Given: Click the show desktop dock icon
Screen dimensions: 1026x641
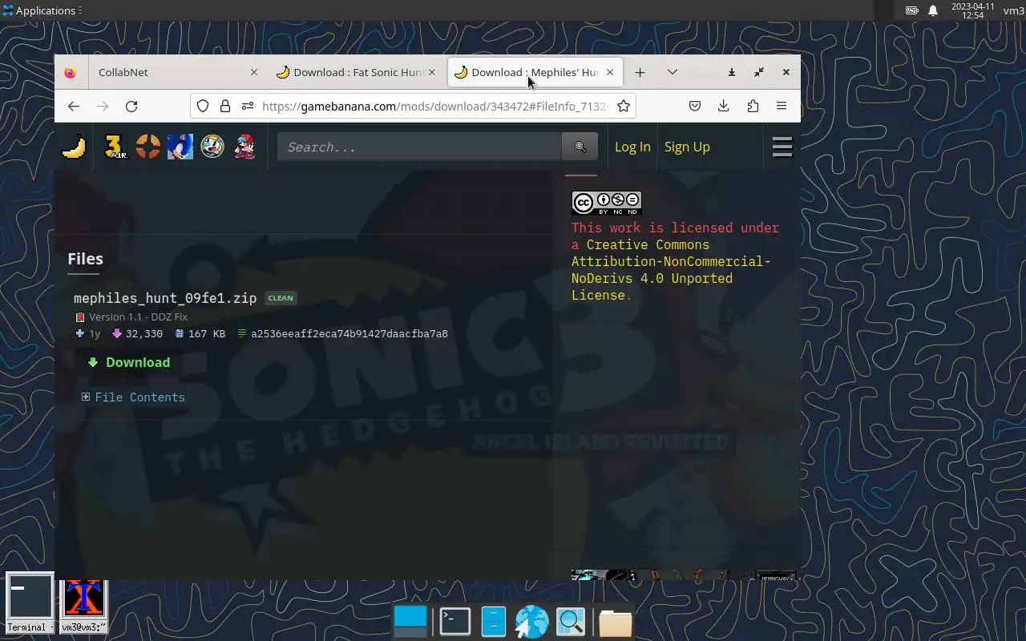Looking at the screenshot, I should pos(410,622).
